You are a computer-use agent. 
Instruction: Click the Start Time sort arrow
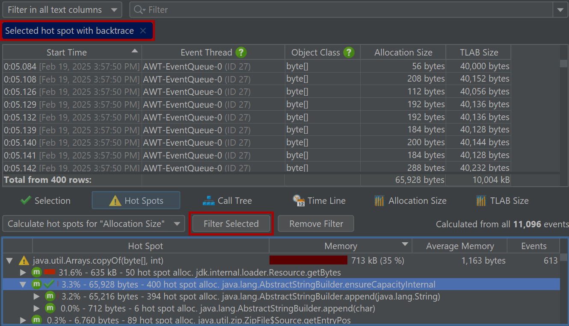(135, 51)
